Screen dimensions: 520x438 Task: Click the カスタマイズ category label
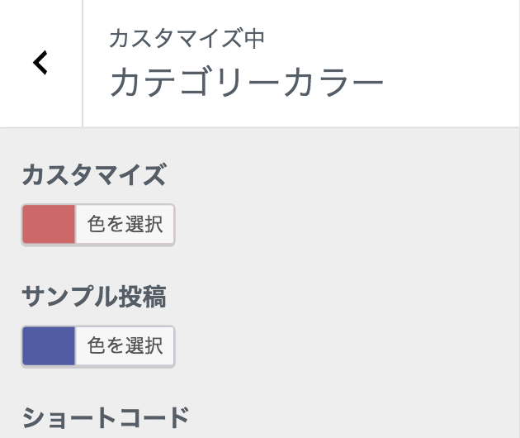(x=94, y=176)
